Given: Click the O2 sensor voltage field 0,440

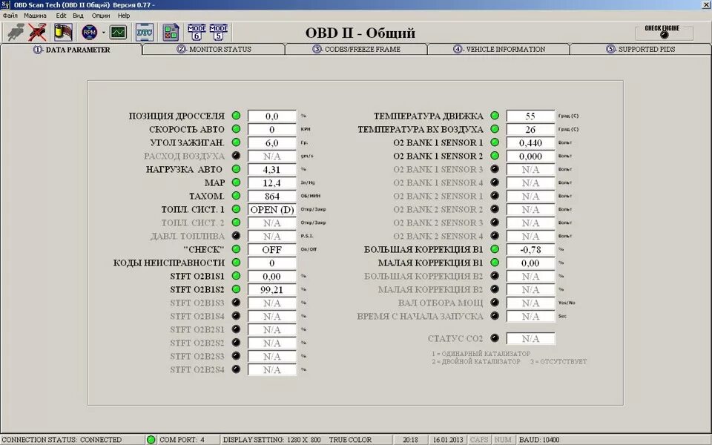Looking at the screenshot, I should point(530,143).
